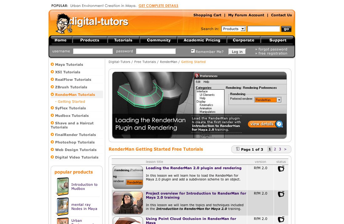The height and width of the screenshot is (224, 344).
Task: Open the Products navigation tab
Action: (x=90, y=40)
